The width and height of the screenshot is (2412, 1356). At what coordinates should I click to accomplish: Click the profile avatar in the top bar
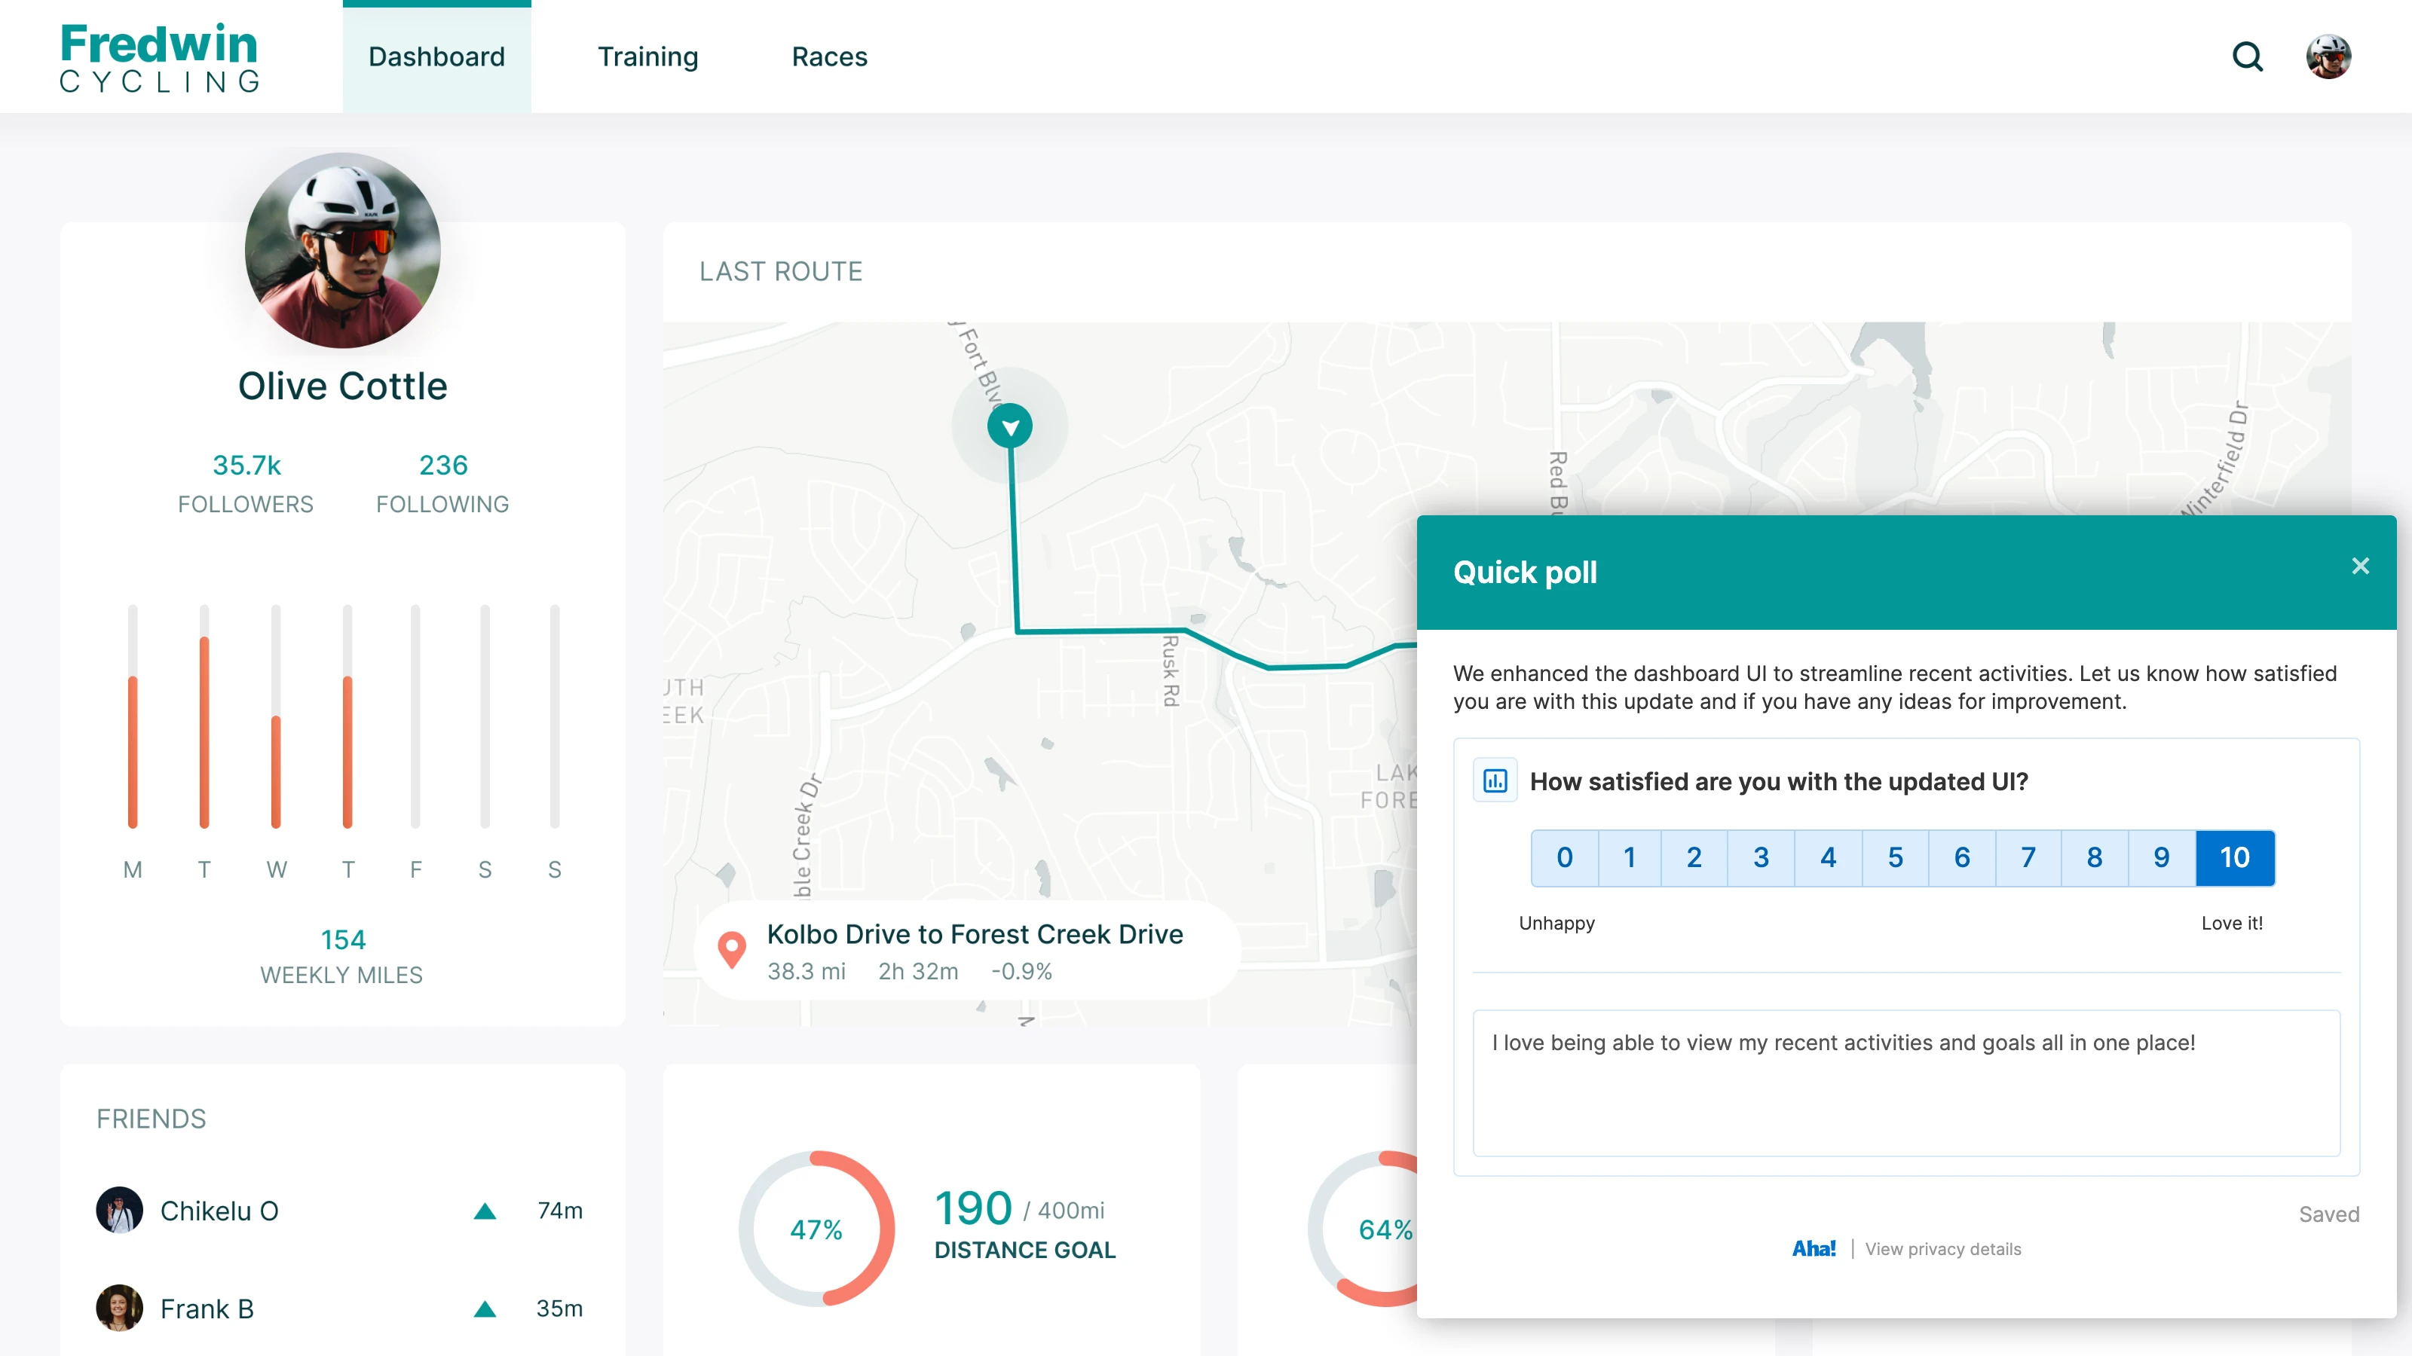tap(2330, 56)
